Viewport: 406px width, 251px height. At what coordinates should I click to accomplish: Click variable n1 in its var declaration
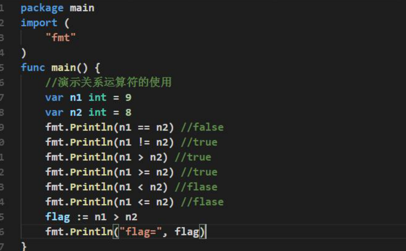click(76, 98)
